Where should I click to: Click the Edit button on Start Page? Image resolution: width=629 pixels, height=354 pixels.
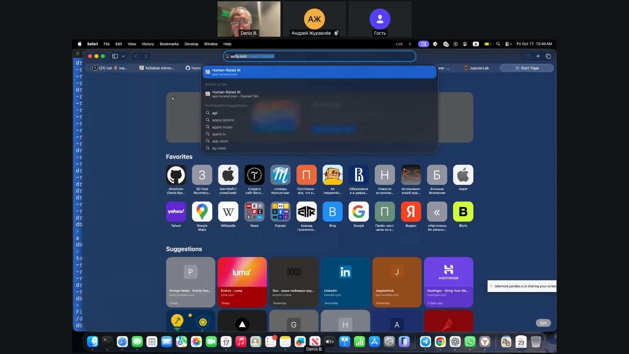click(543, 323)
